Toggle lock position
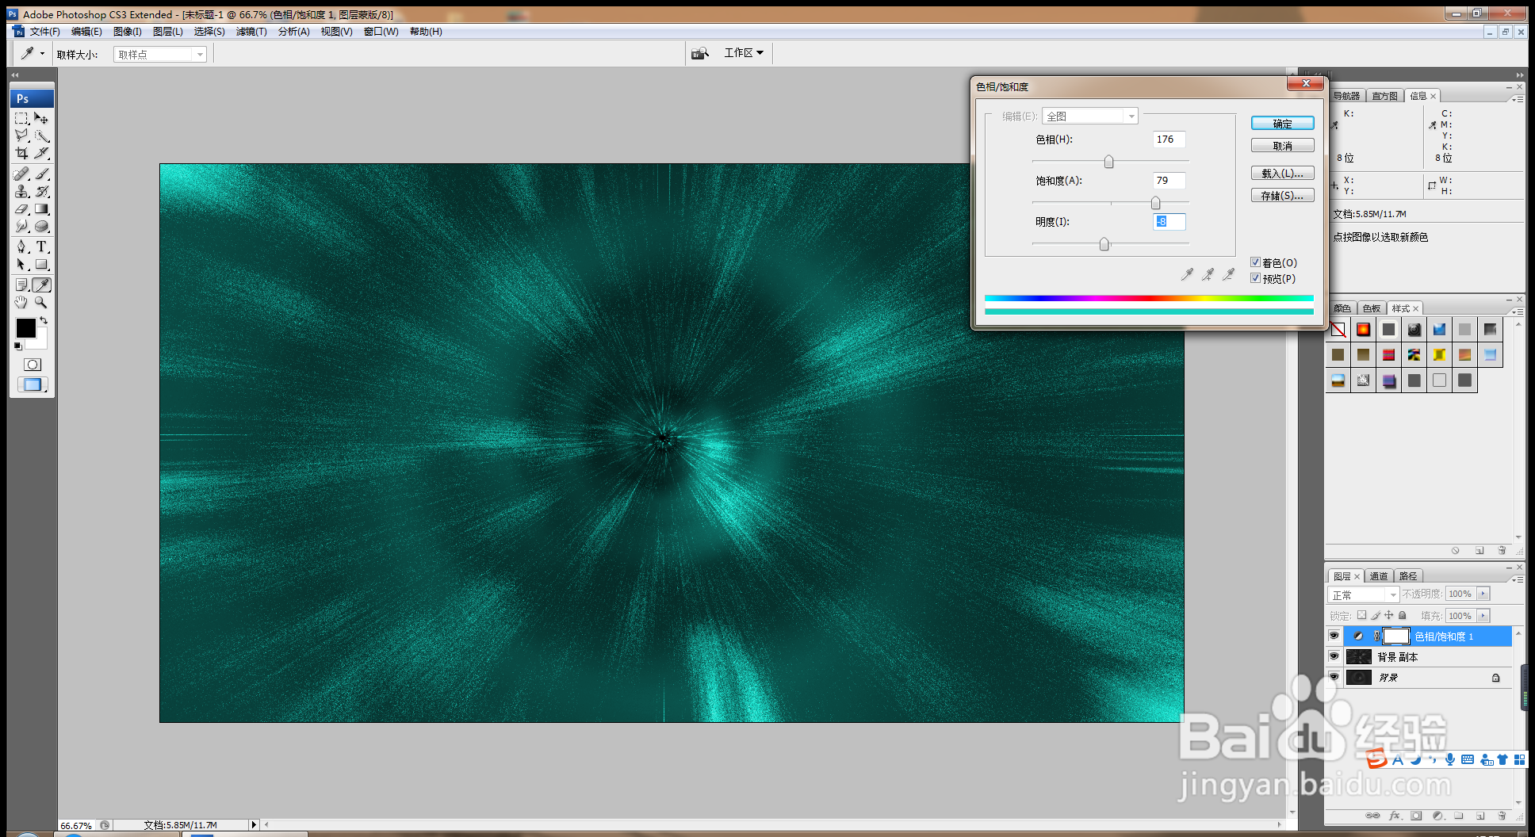Image resolution: width=1535 pixels, height=837 pixels. [x=1389, y=615]
